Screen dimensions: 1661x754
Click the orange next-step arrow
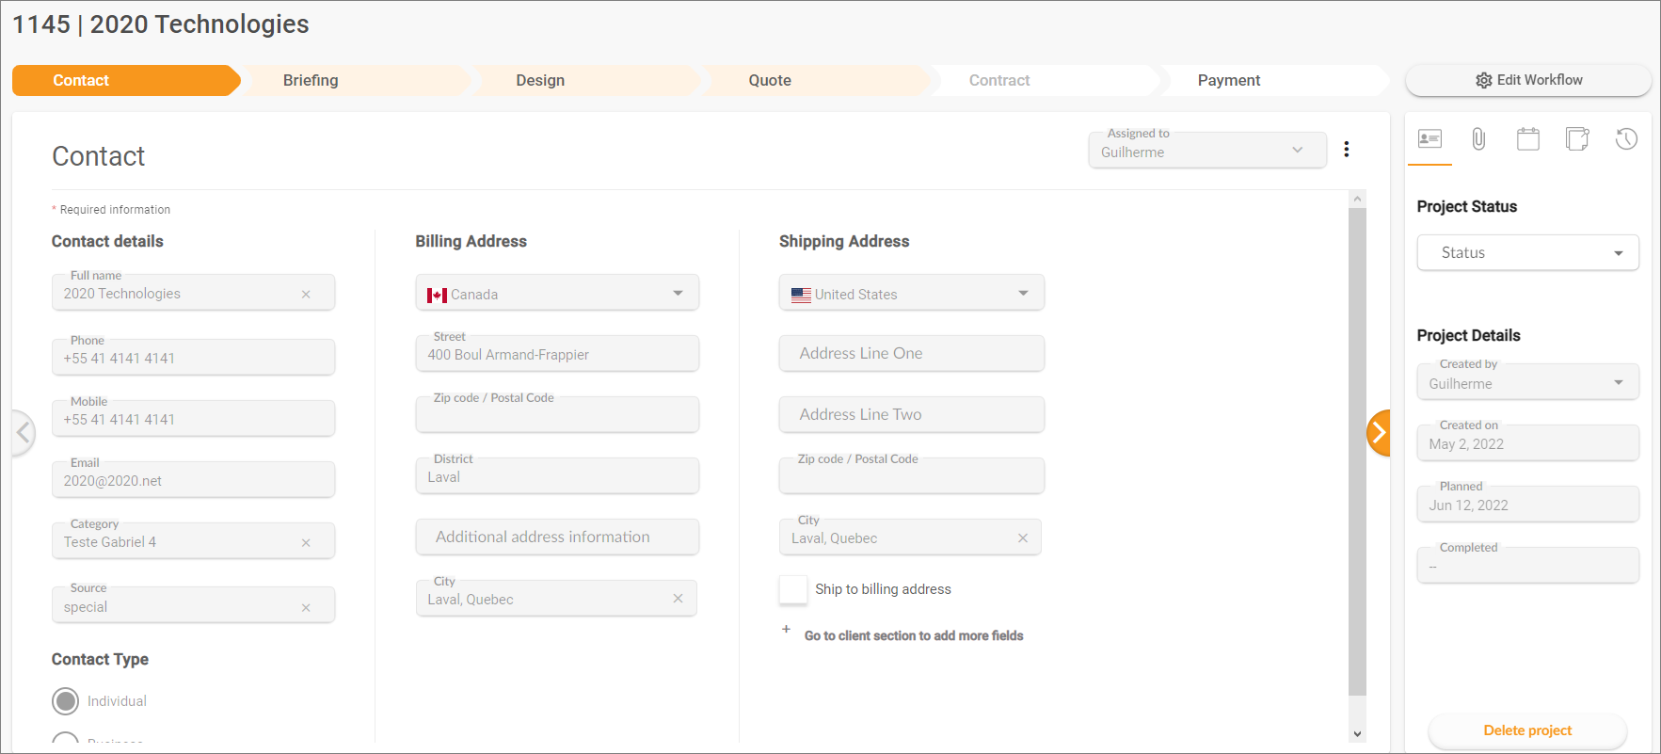click(1379, 433)
